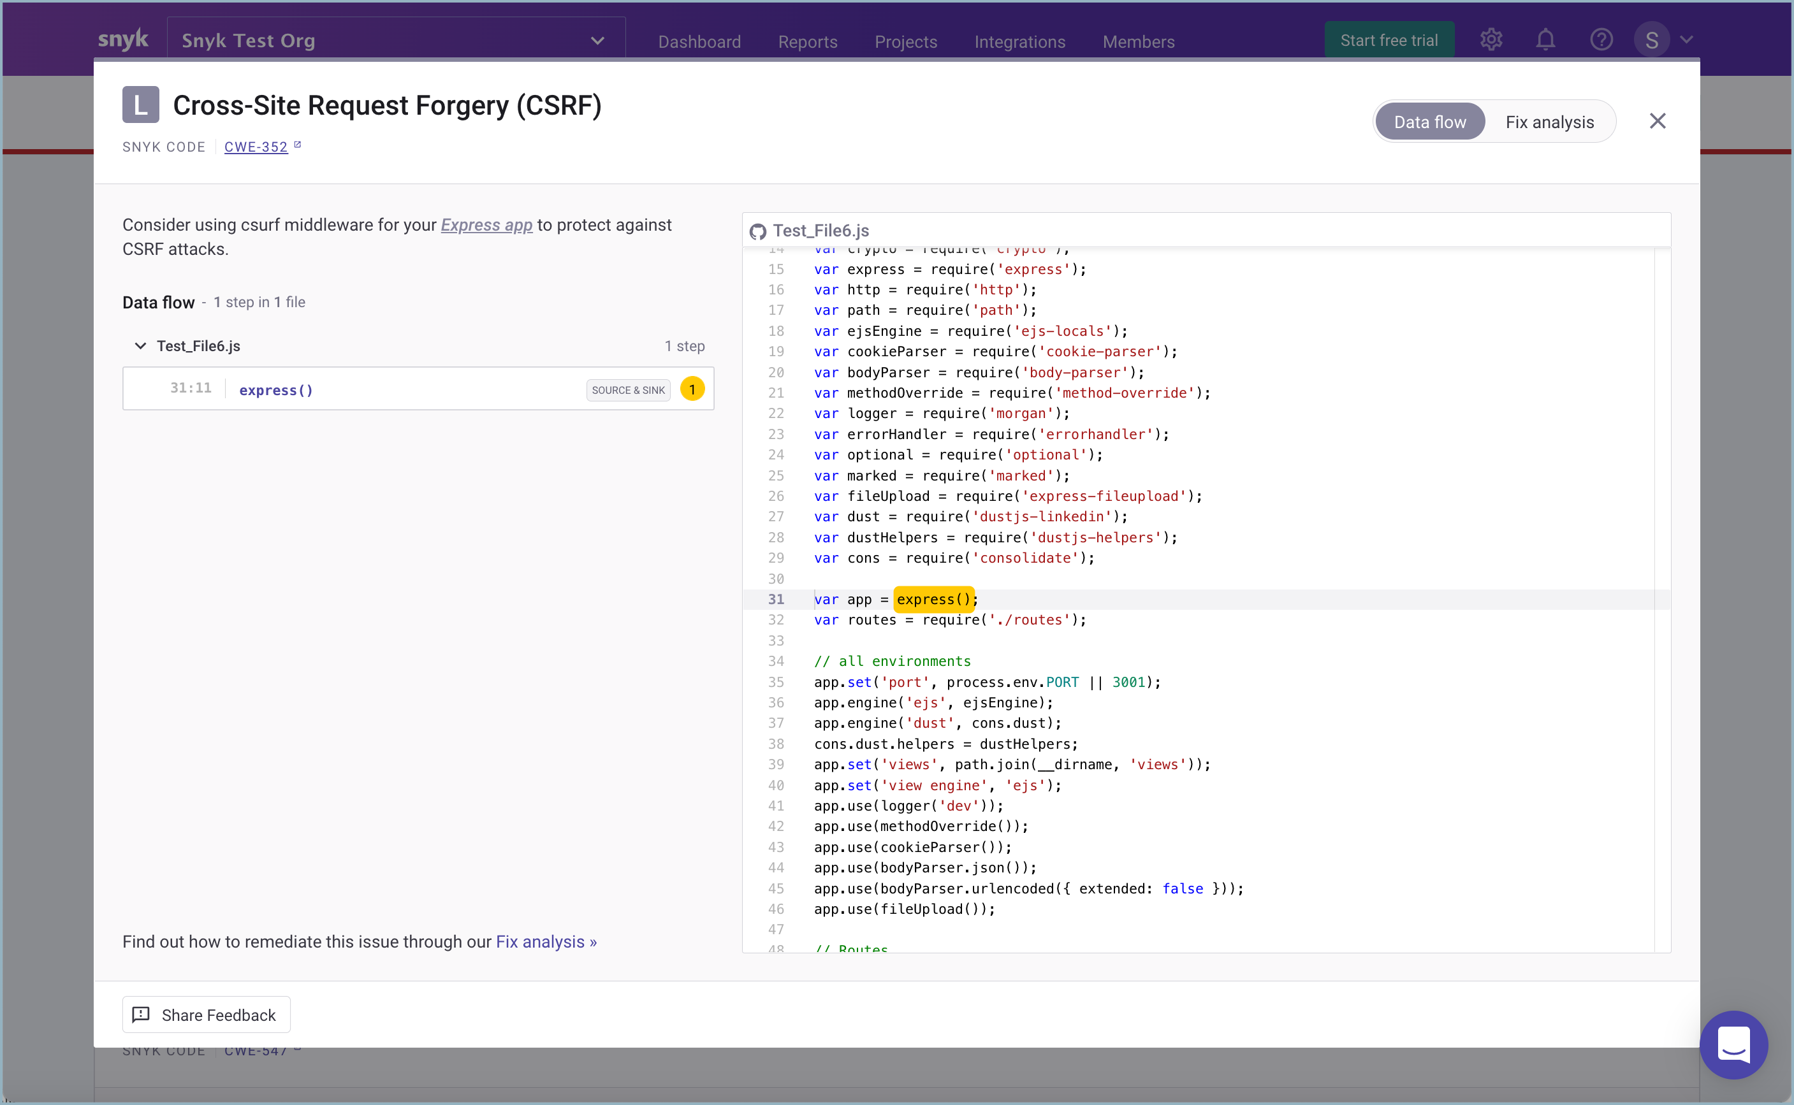Image resolution: width=1794 pixels, height=1105 pixels.
Task: Click the Cross-Site Request Forgery title
Action: [x=387, y=105]
